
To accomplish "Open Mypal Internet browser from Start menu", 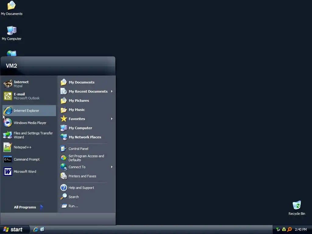I will tap(29, 84).
